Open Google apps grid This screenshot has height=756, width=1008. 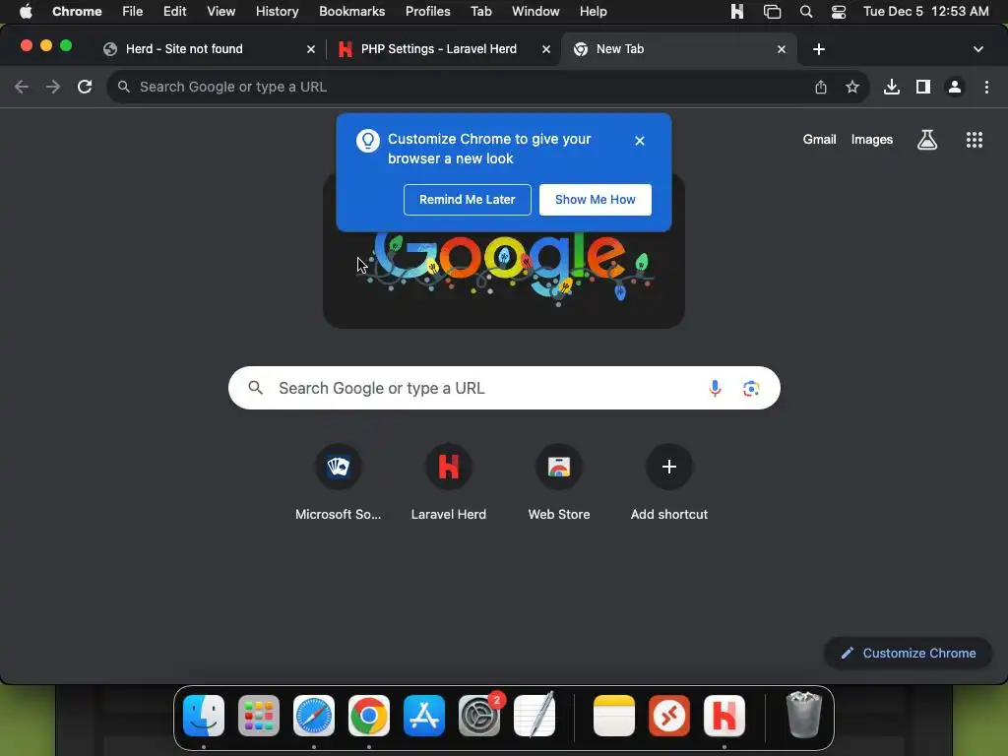click(x=975, y=140)
